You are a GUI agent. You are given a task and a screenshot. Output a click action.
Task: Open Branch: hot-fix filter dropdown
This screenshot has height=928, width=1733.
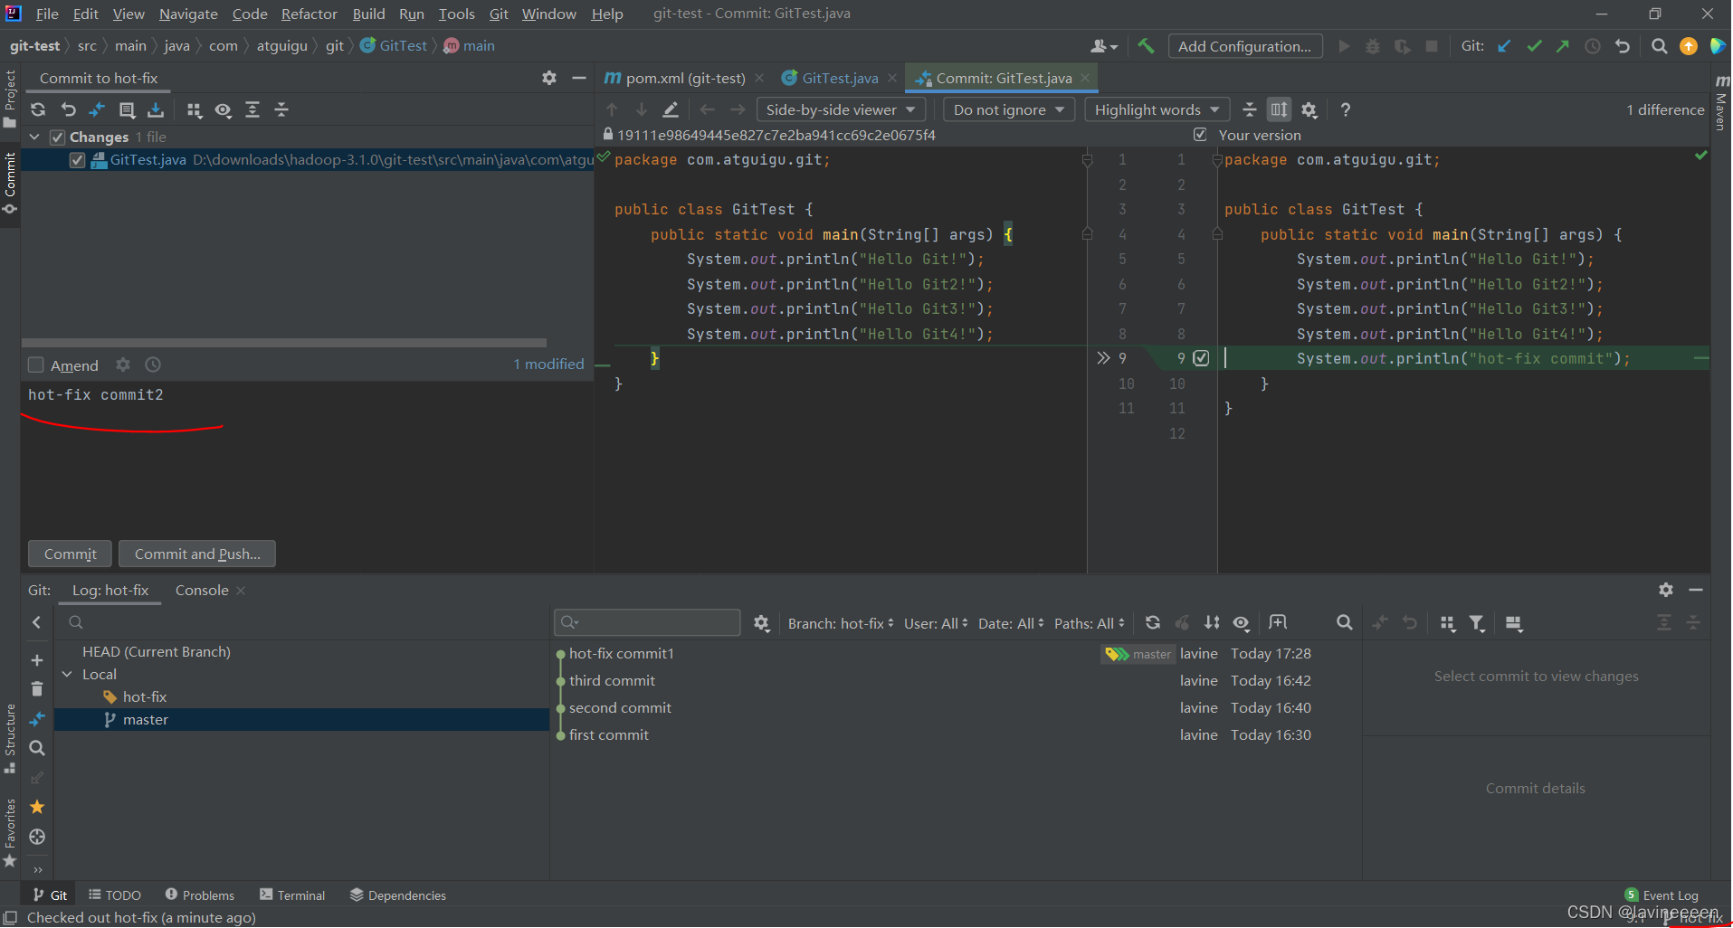841,623
